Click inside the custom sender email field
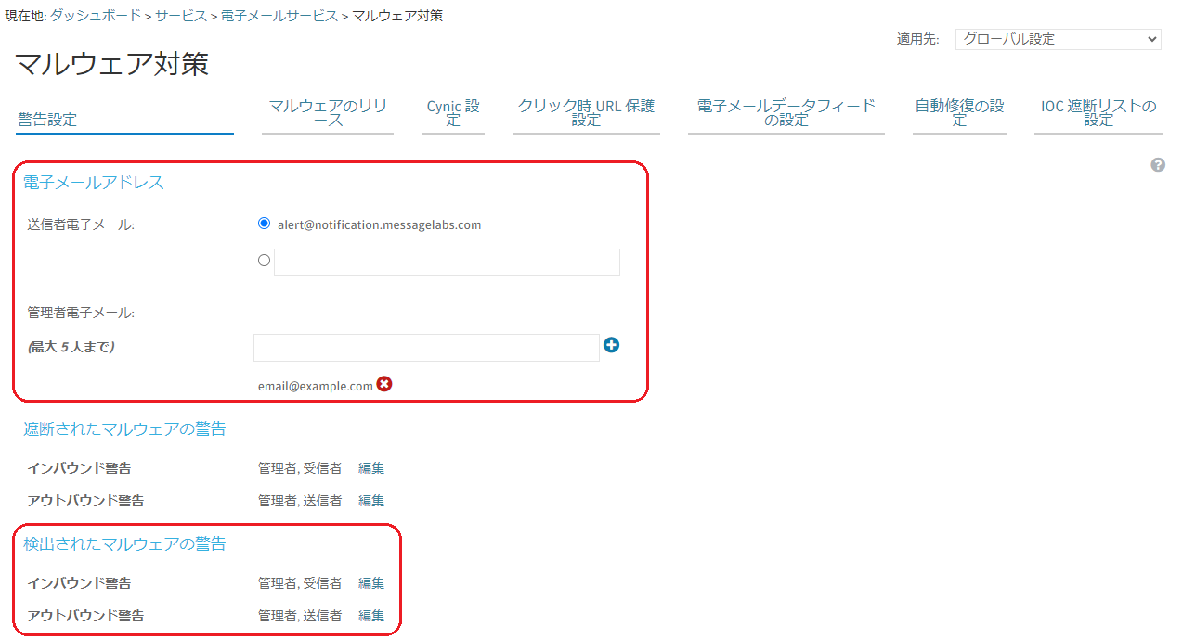This screenshot has width=1195, height=639. pos(447,262)
